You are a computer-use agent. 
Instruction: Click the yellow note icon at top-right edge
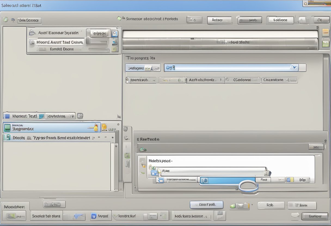coord(326,32)
